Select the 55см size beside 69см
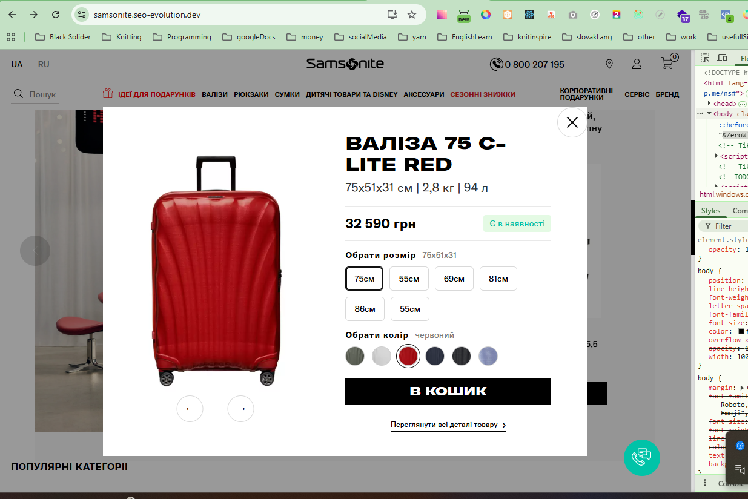The width and height of the screenshot is (748, 499). point(409,279)
